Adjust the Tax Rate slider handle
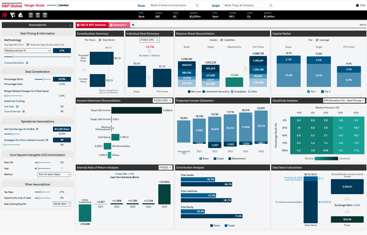The height and width of the screenshot is (235, 367). click(41, 192)
